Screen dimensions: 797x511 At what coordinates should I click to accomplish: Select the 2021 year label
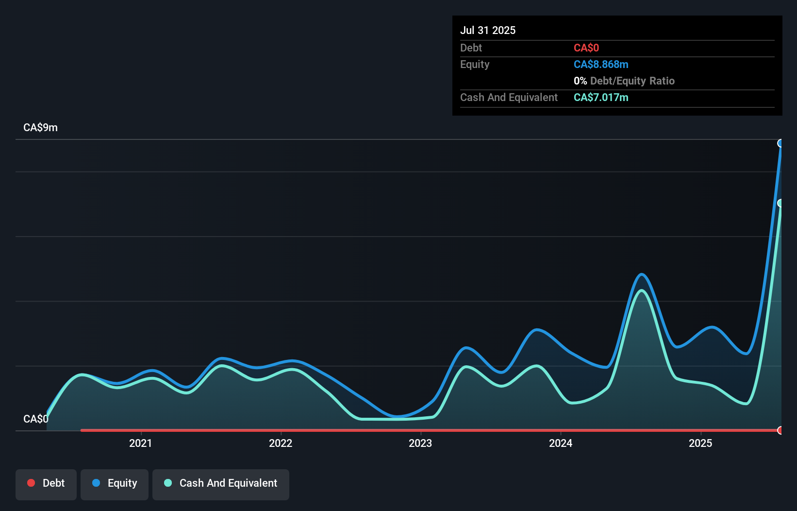(140, 443)
